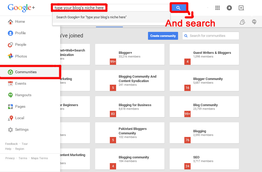Open Blogging Community And Content Syndication

point(130,81)
